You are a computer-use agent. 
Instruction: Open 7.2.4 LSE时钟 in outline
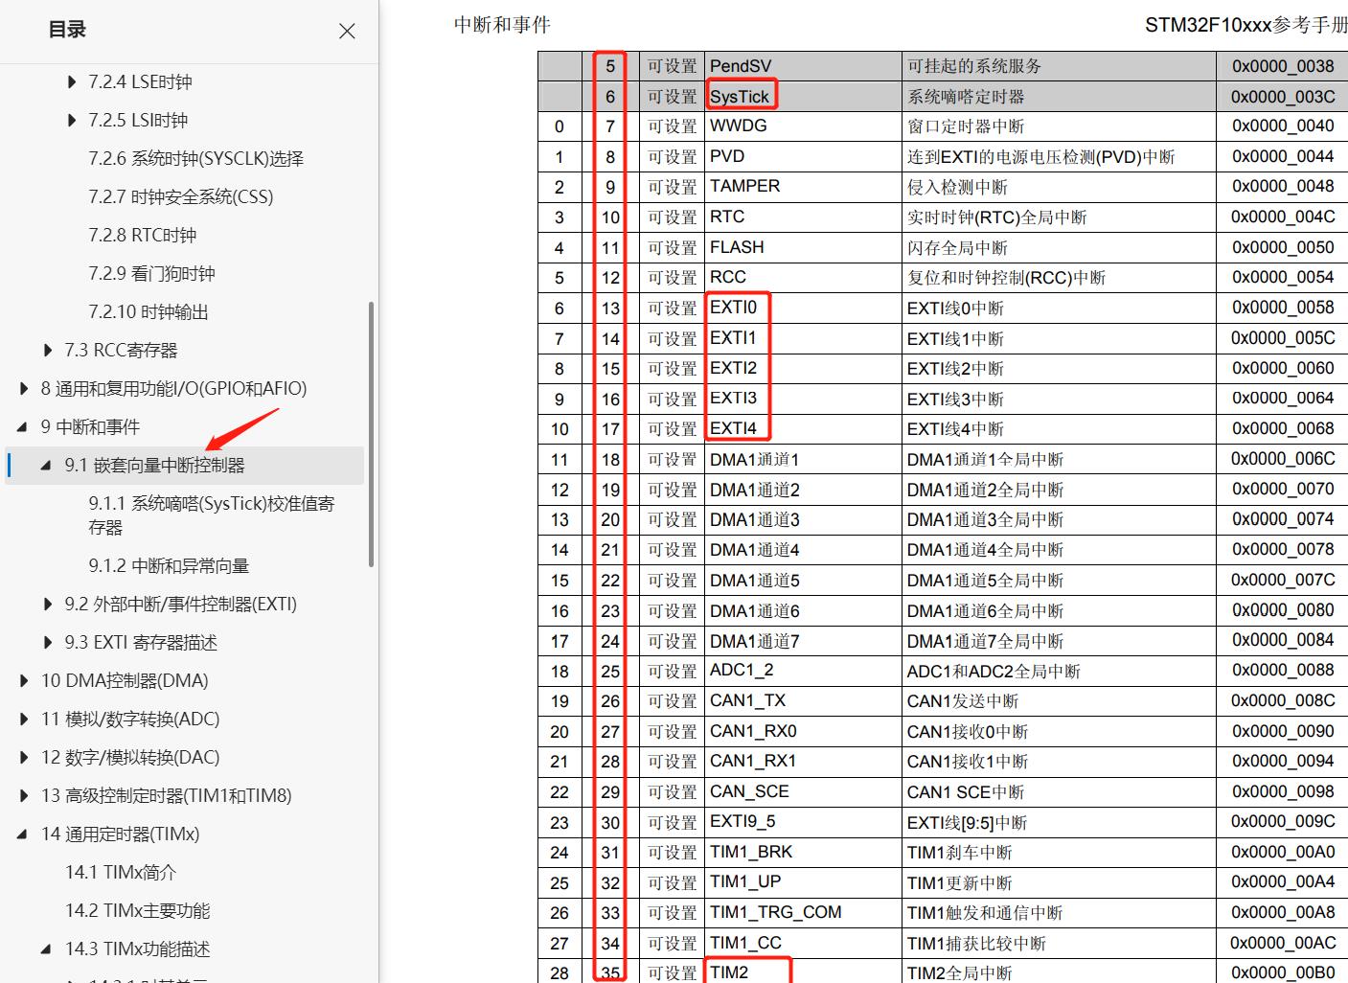[x=140, y=82]
